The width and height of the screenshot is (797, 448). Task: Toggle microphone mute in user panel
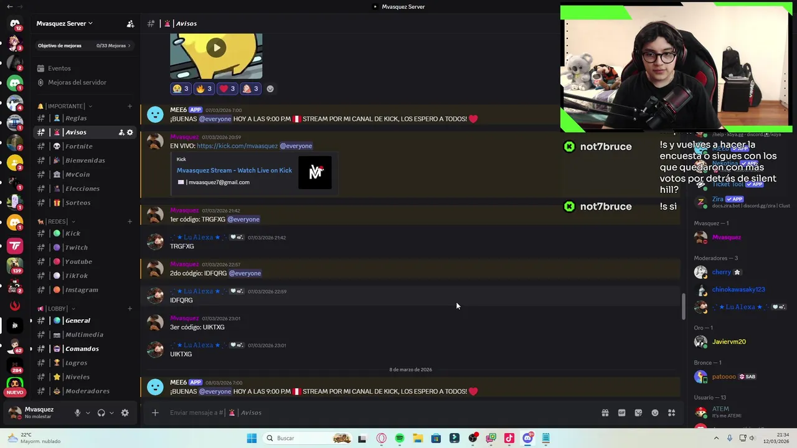77,413
